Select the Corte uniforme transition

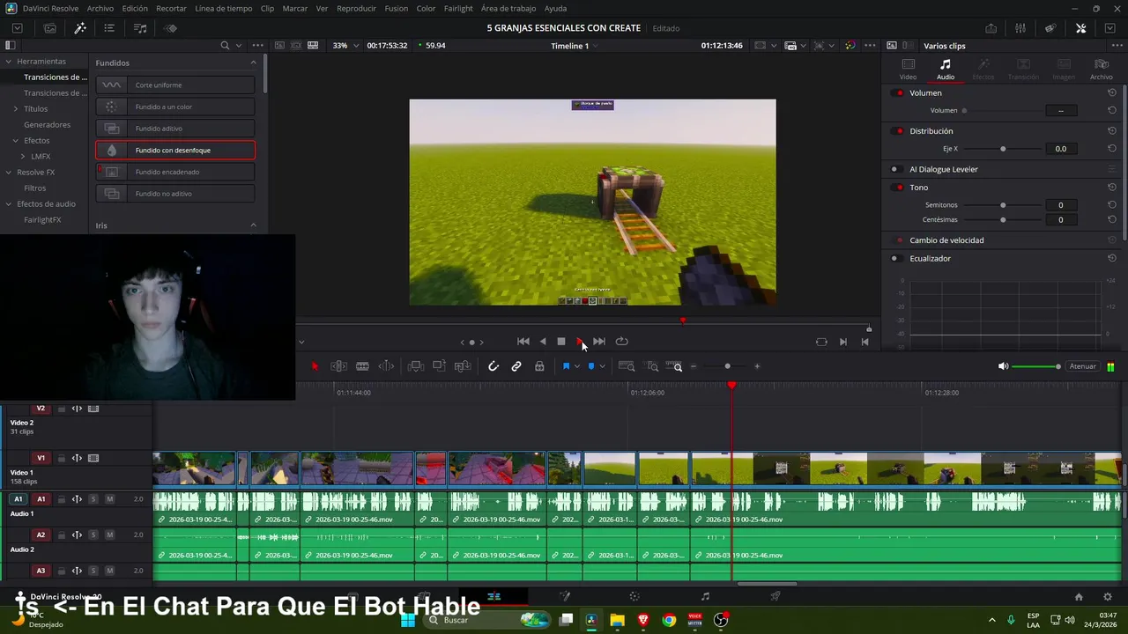pos(175,85)
